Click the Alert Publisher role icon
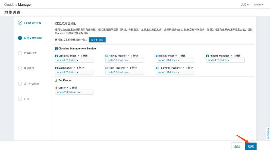Screen dimensions: 273x150 coord(107,68)
